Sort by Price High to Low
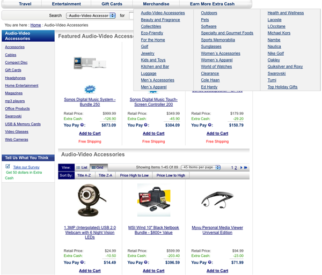Screen dimensions: 322x275 point(134,175)
